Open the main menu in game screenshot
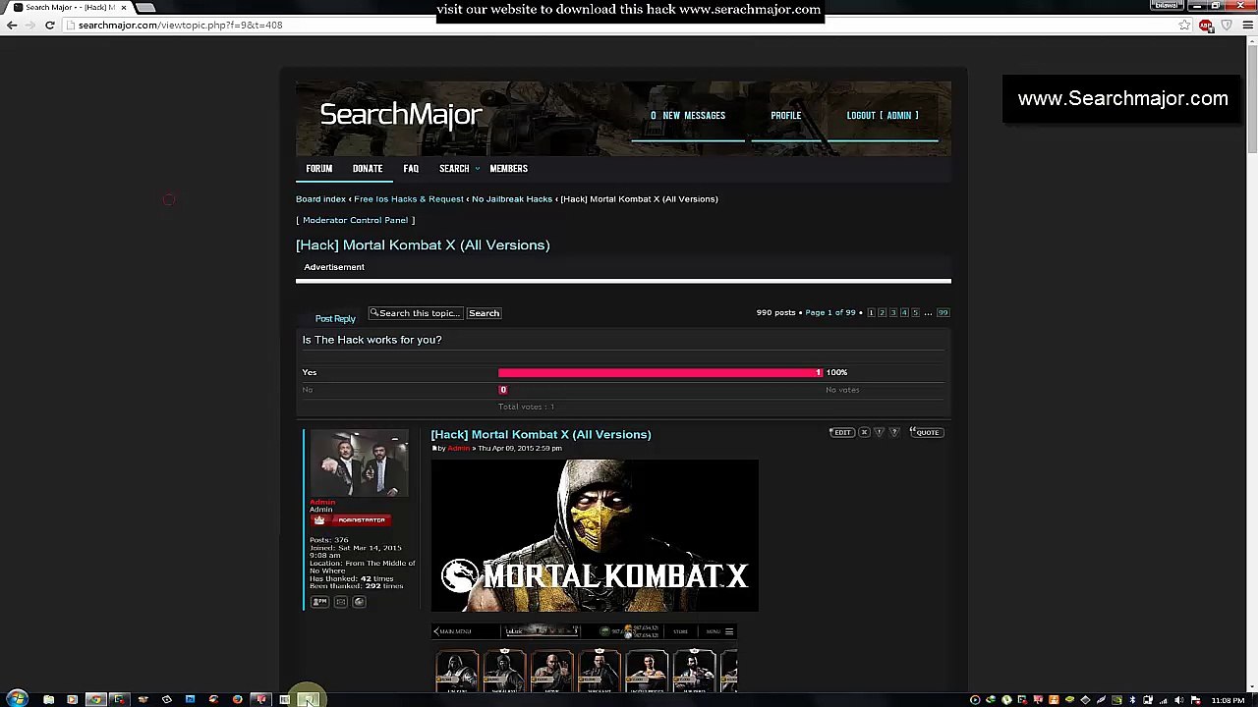The image size is (1258, 707). [x=454, y=631]
